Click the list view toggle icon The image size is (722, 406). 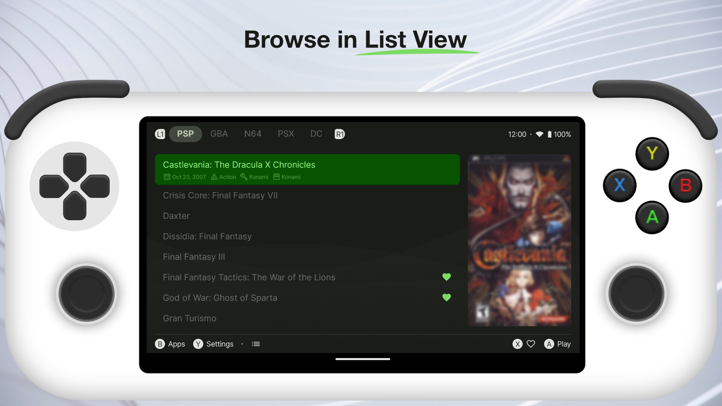(x=256, y=344)
